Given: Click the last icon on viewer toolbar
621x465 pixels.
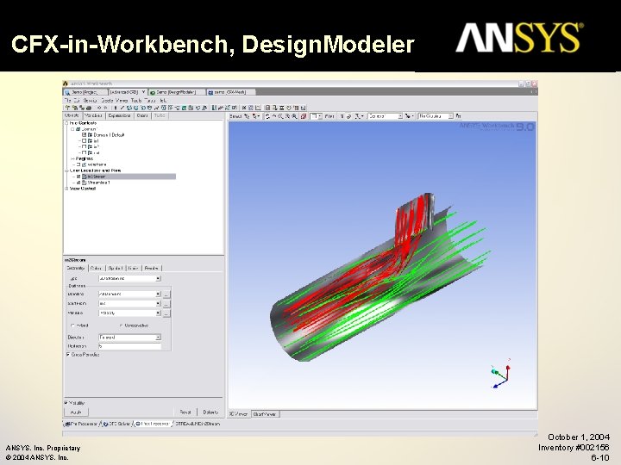Looking at the screenshot, I should [458, 116].
